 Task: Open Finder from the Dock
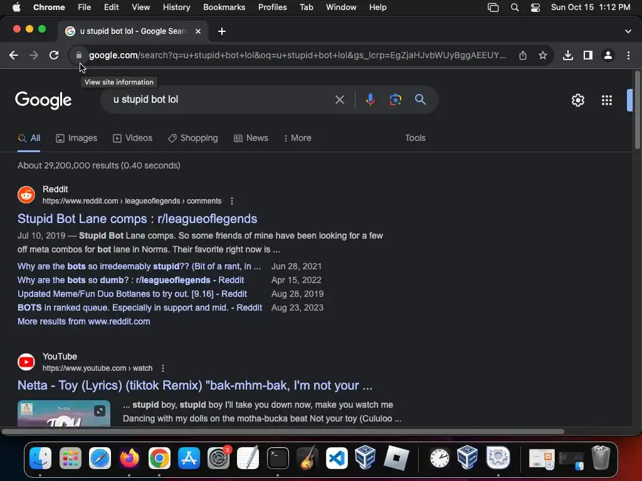[x=41, y=458]
